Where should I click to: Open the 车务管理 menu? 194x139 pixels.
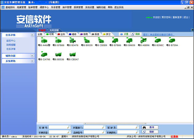pyautogui.click(x=55, y=7)
